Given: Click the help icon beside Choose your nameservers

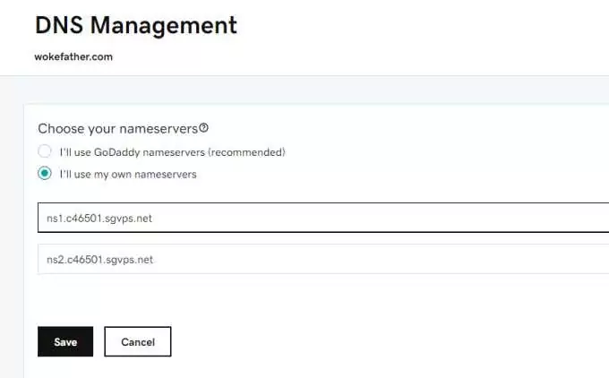Looking at the screenshot, I should click(x=203, y=128).
